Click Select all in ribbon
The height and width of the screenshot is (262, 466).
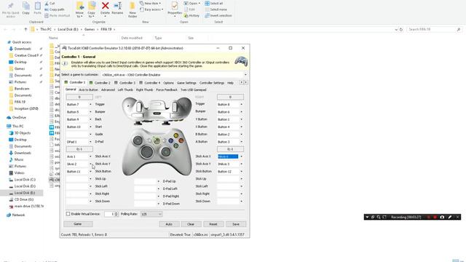[x=213, y=4]
